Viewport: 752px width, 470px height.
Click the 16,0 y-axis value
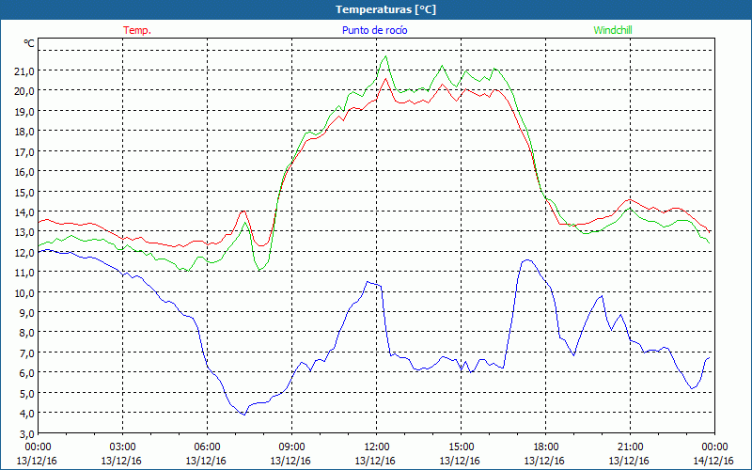[x=24, y=172]
